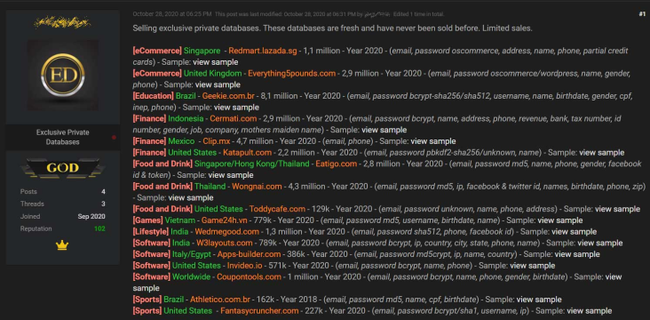Open view sample for W3layouts.com

coord(600,243)
